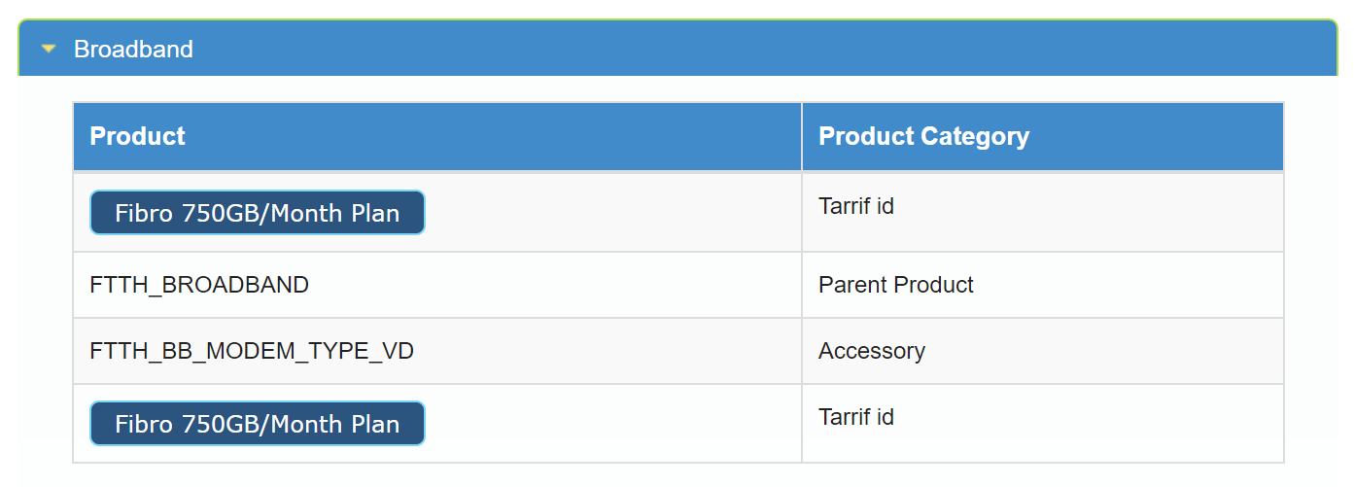This screenshot has width=1354, height=487.
Task: Open the last row's Fibro 750GB/Month Plan button
Action: pyautogui.click(x=257, y=424)
